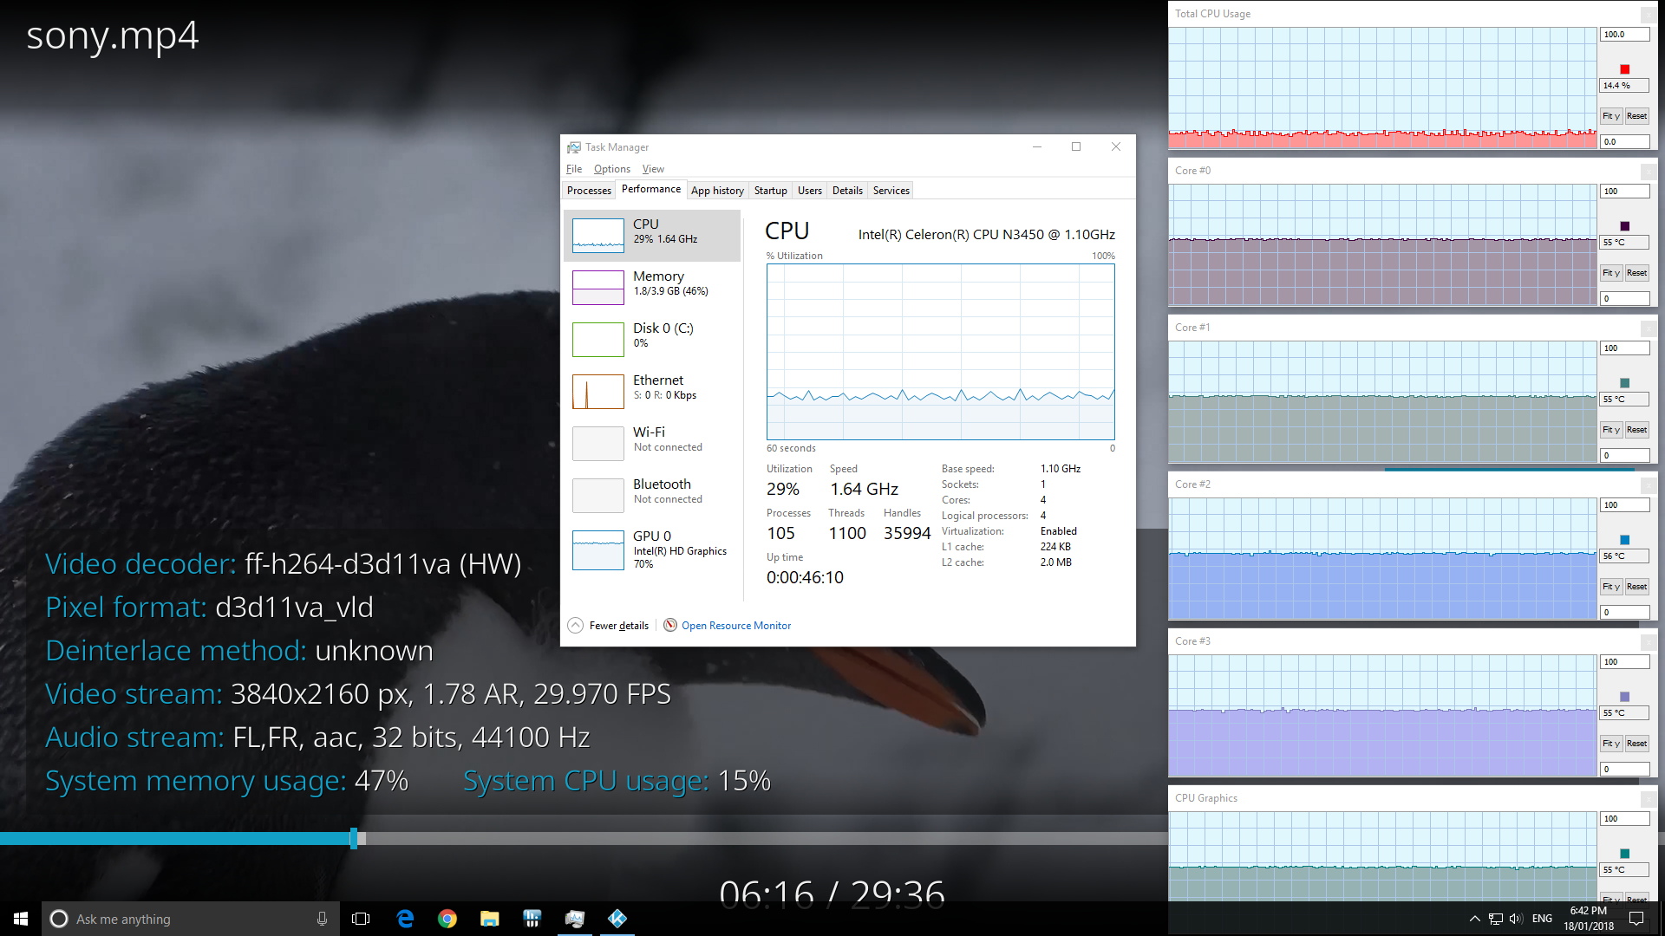Image resolution: width=1665 pixels, height=936 pixels.
Task: Click the Cortana microphone icon
Action: [322, 919]
